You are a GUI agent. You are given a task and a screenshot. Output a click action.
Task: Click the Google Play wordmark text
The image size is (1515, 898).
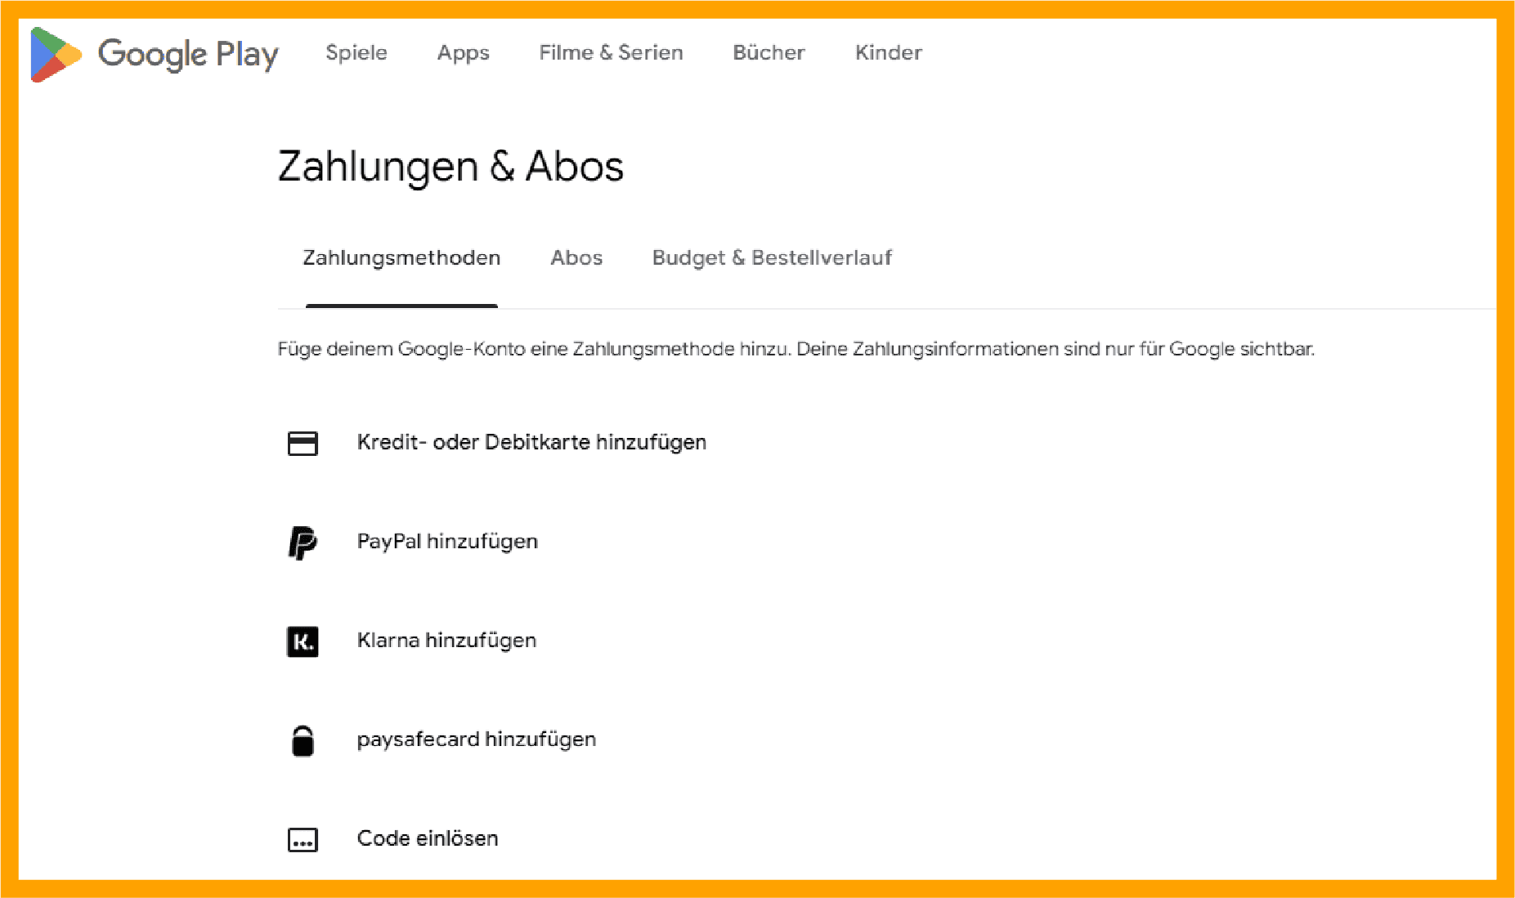coord(188,55)
